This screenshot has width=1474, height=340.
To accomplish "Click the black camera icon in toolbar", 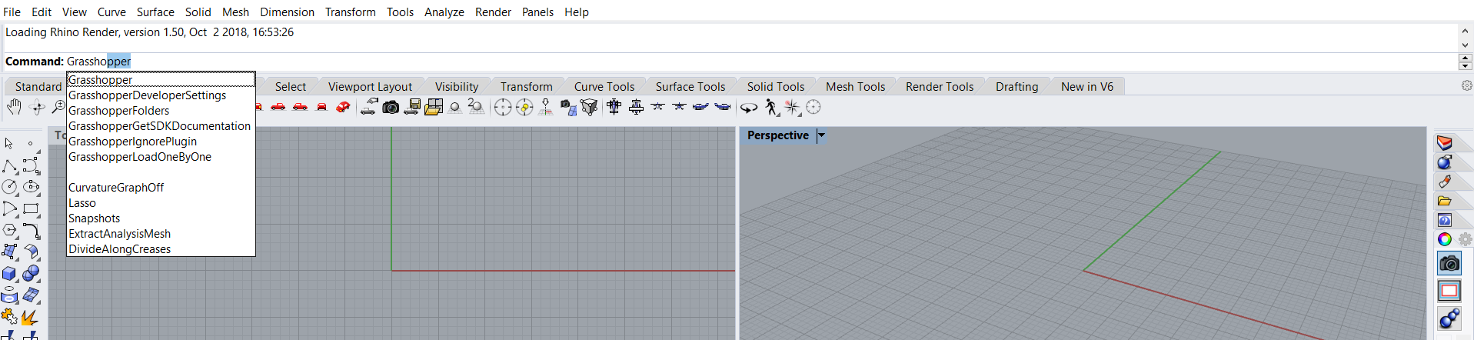I will click(391, 108).
